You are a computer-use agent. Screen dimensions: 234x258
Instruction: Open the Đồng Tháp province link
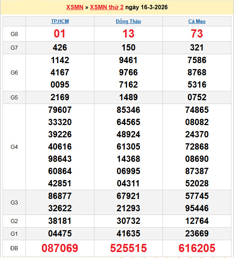[128, 22]
